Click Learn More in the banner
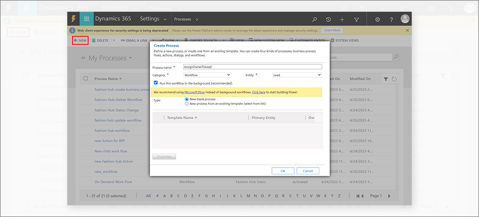This screenshot has width=479, height=217. point(332,30)
